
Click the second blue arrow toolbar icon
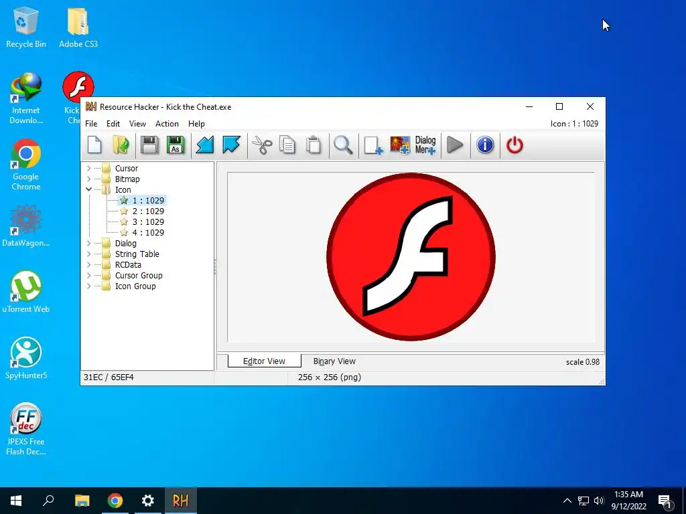click(x=231, y=145)
